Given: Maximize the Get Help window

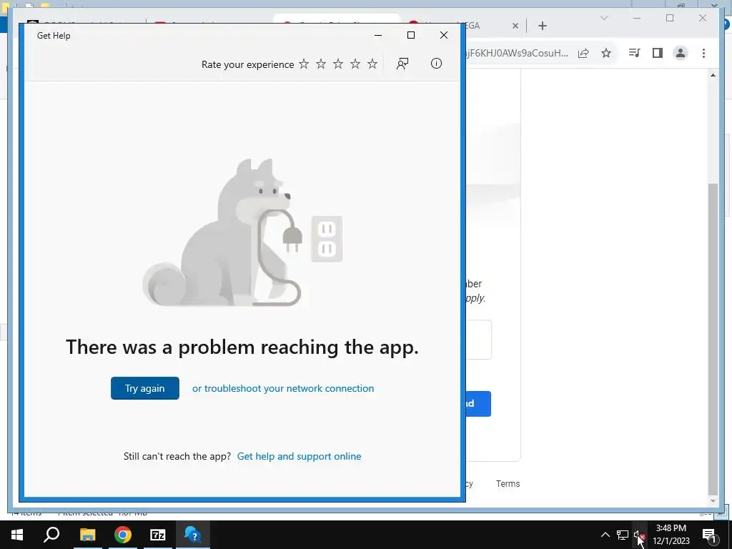Looking at the screenshot, I should click(411, 36).
